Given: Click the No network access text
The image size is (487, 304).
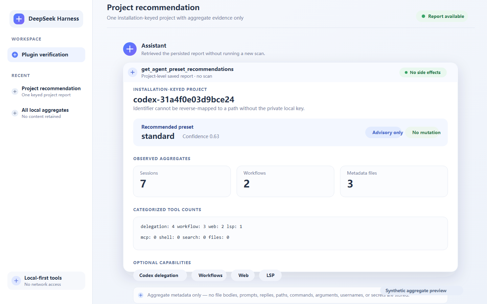Looking at the screenshot, I should point(43,284).
